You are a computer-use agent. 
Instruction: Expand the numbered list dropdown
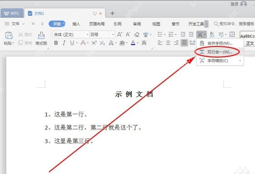pos(175,34)
